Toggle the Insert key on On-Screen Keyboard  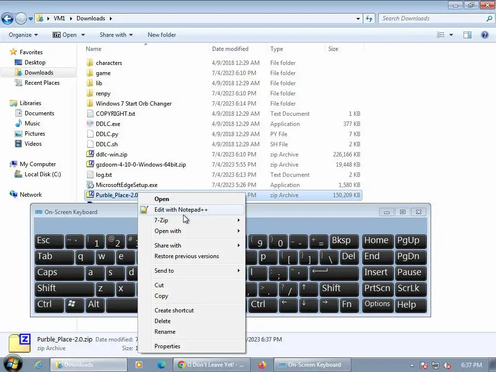[x=377, y=273]
